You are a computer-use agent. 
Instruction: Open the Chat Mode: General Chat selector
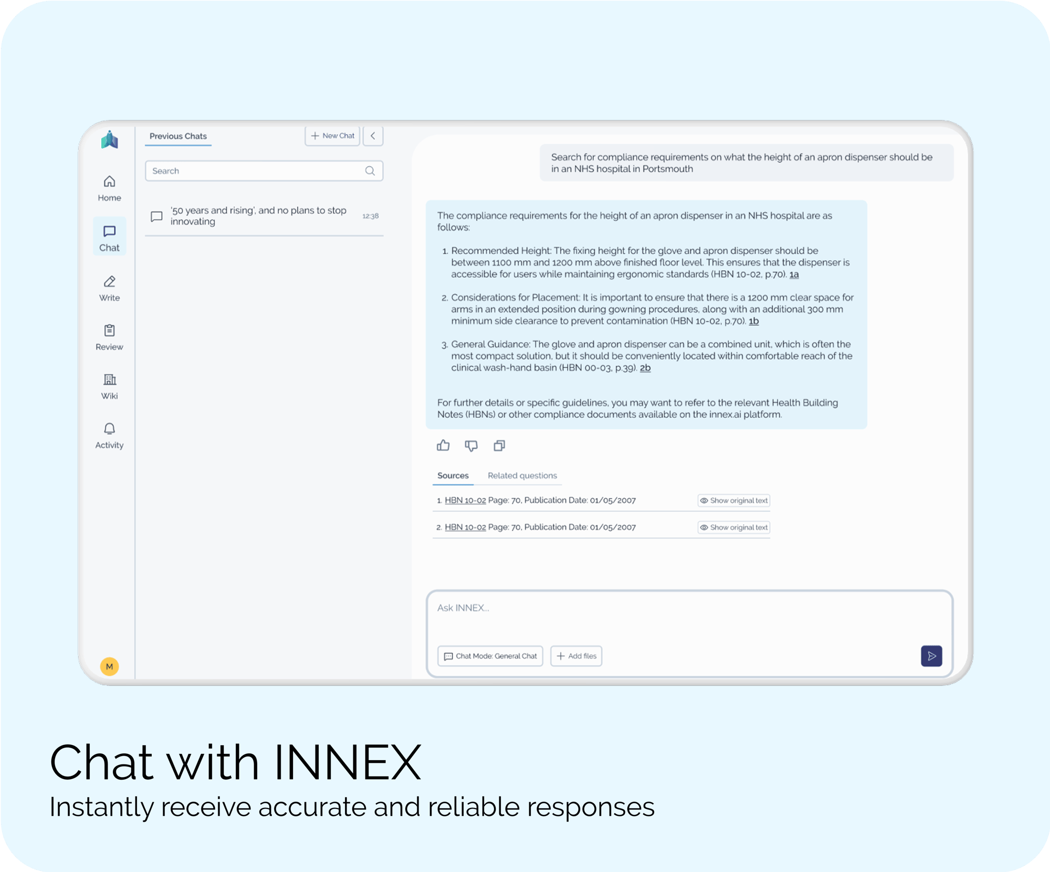click(490, 656)
